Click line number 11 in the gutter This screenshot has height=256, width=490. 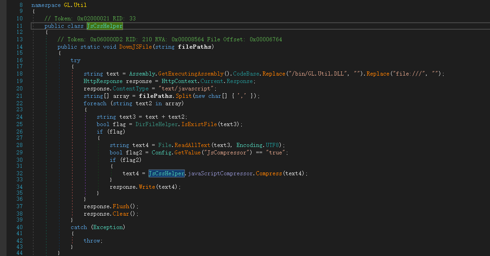click(x=20, y=26)
